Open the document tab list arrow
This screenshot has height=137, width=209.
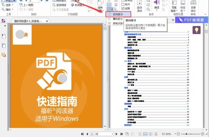[173, 20]
